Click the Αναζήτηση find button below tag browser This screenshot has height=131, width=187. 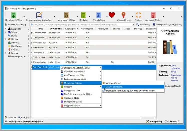tap(24, 117)
